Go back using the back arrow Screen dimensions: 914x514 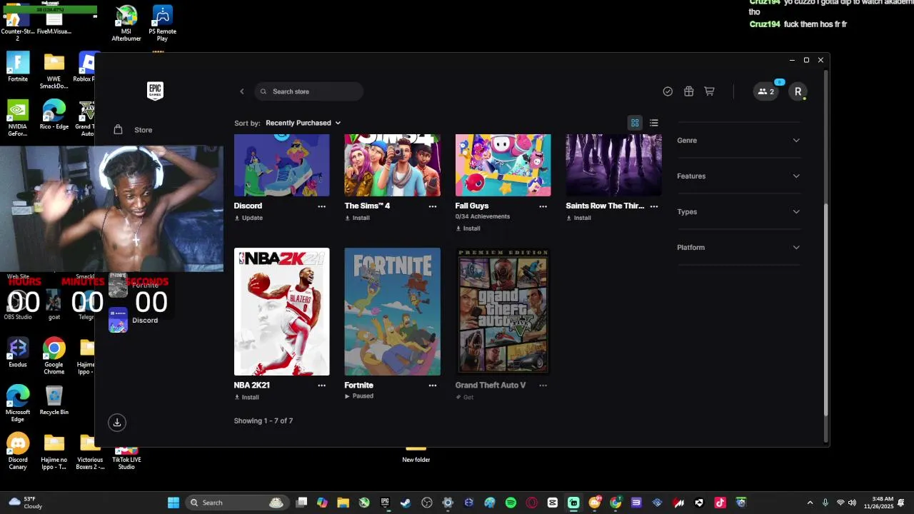point(242,91)
